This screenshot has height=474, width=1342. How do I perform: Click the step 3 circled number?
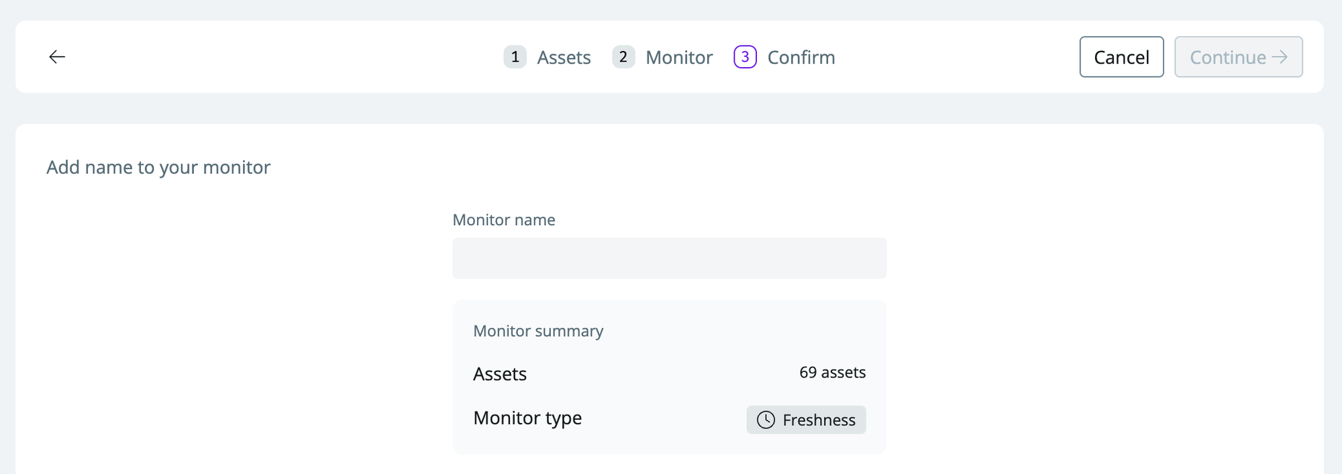745,57
